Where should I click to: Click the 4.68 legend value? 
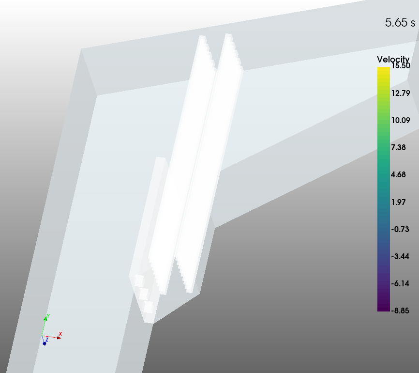(x=398, y=175)
